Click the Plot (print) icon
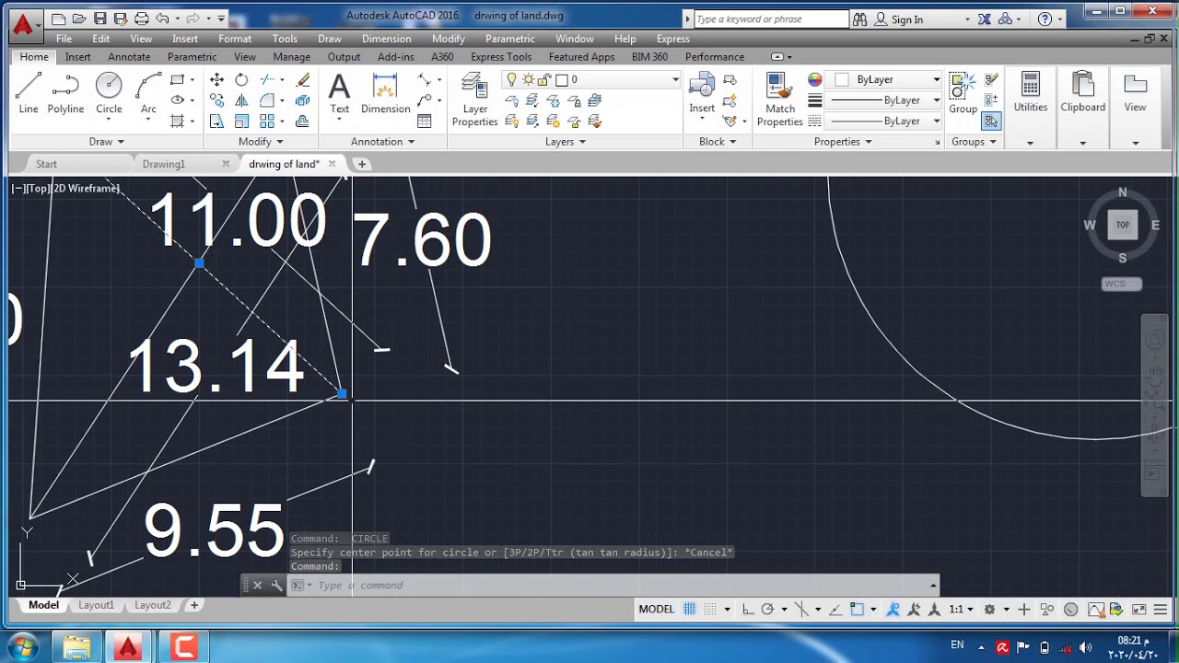 pyautogui.click(x=141, y=18)
